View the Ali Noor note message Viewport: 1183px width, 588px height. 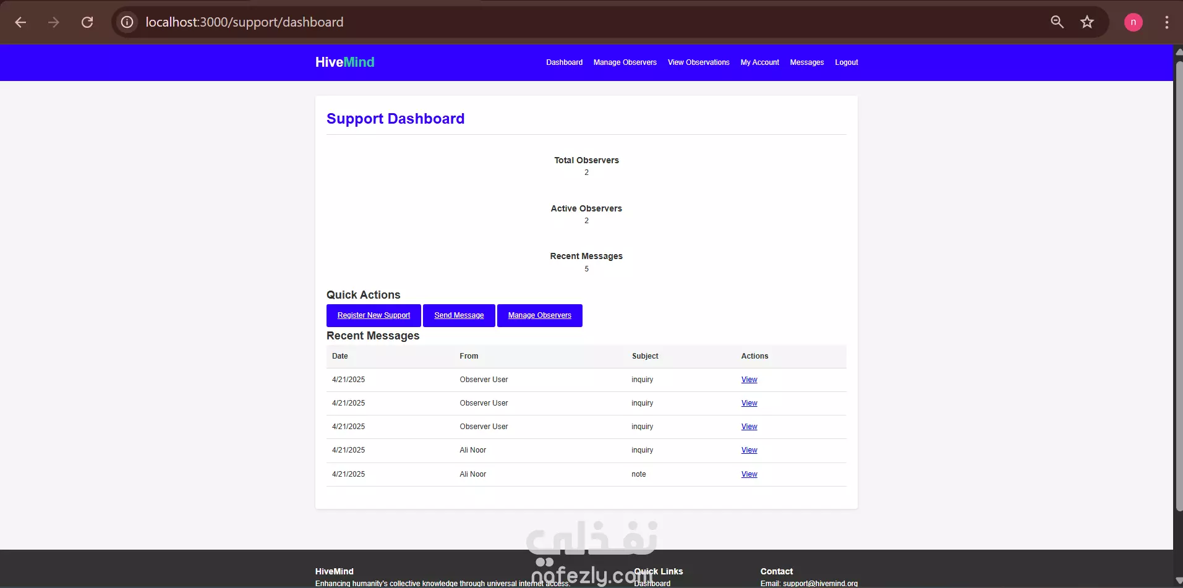(749, 474)
